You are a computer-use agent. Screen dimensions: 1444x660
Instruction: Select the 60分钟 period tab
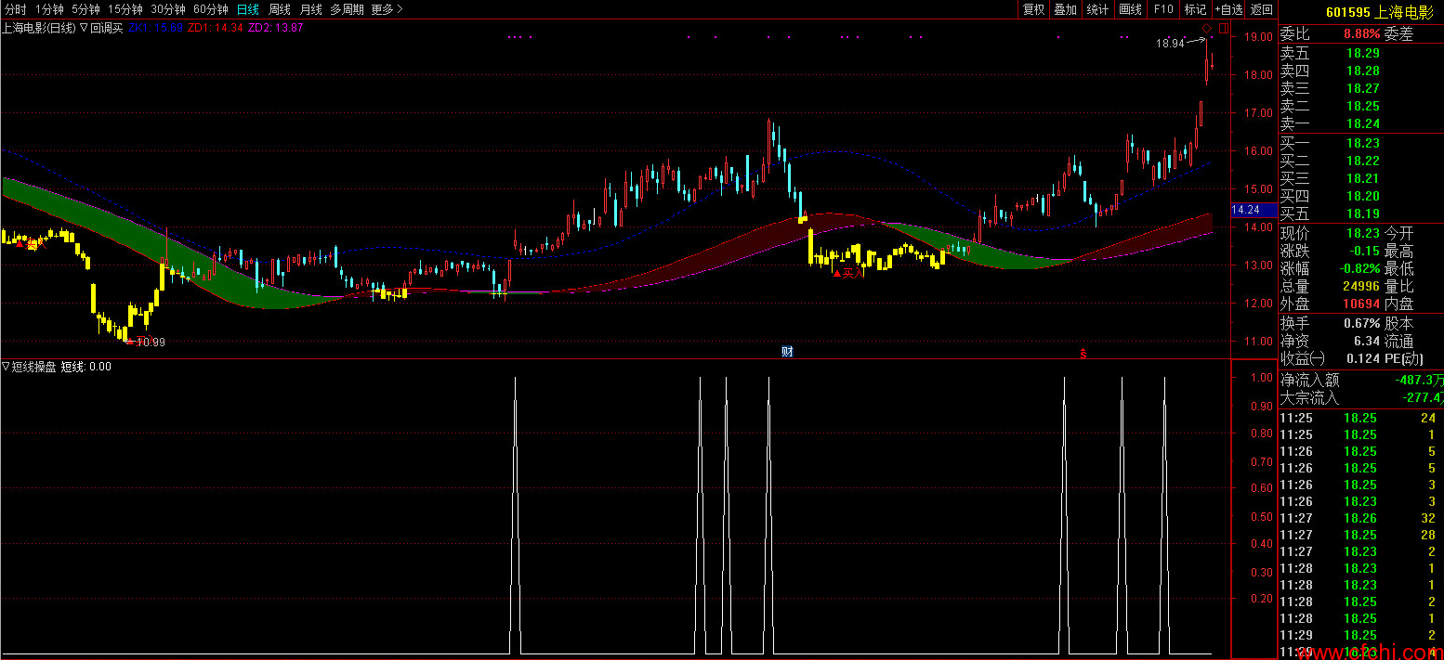[x=211, y=9]
